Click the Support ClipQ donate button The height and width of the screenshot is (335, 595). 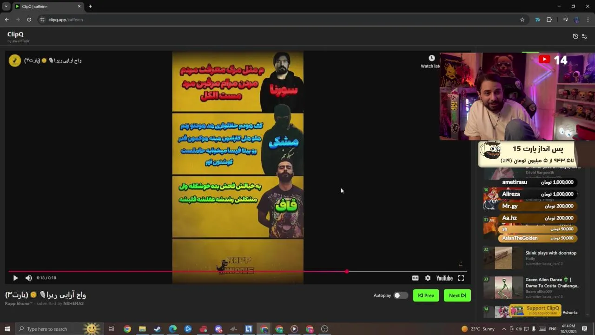[x=535, y=310]
